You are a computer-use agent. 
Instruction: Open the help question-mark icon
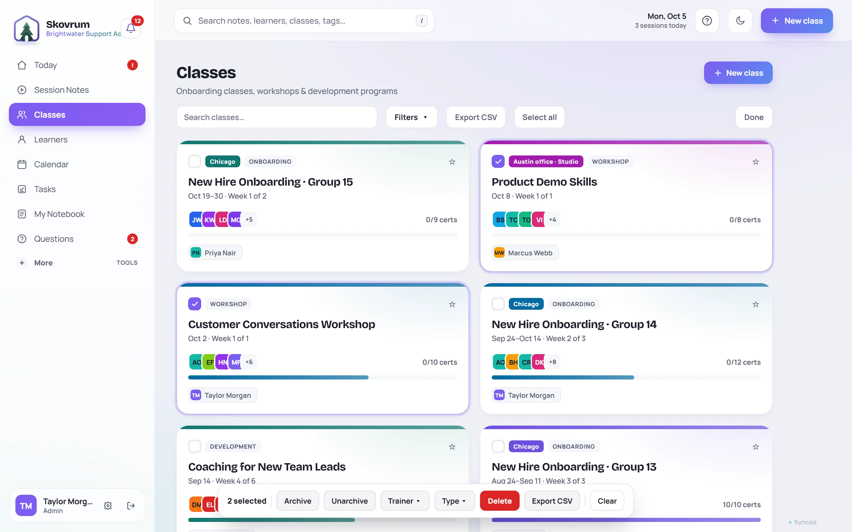(706, 21)
